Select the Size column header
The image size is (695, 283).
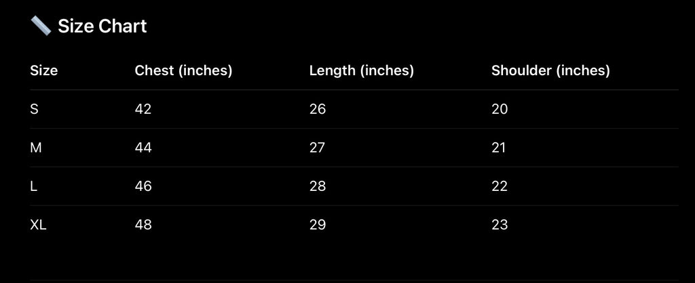[44, 70]
